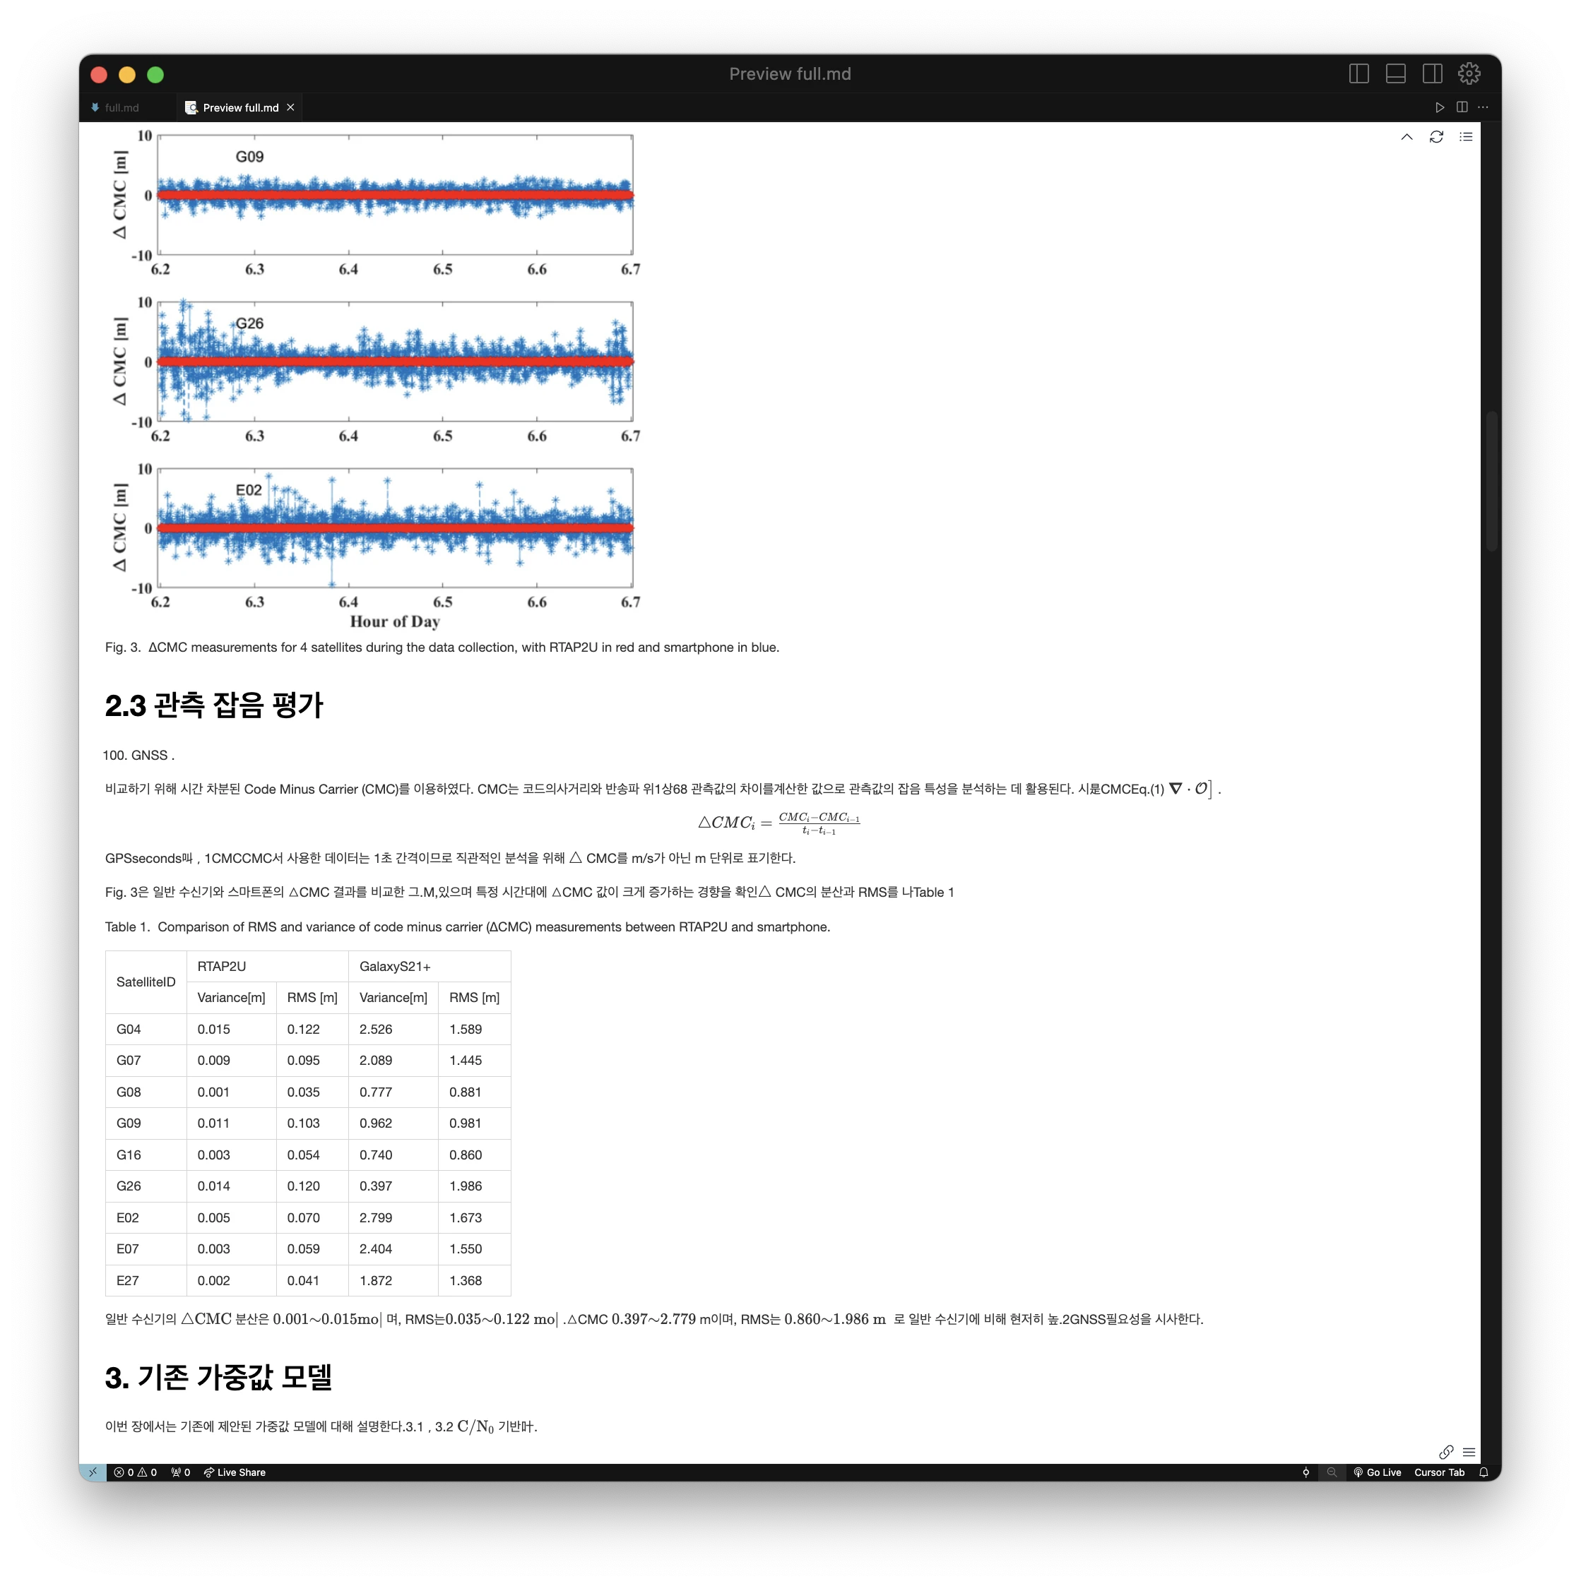Click the value '0.035' in G08 row
This screenshot has height=1586, width=1581.
[x=303, y=1092]
